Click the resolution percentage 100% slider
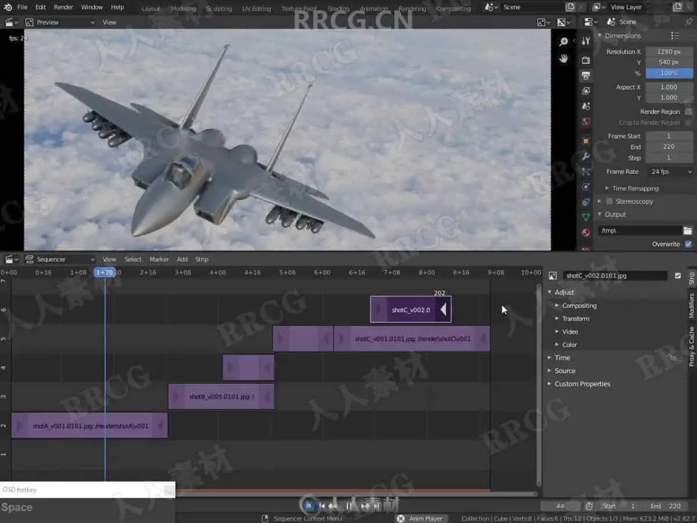Image resolution: width=697 pixels, height=523 pixels. [x=669, y=73]
